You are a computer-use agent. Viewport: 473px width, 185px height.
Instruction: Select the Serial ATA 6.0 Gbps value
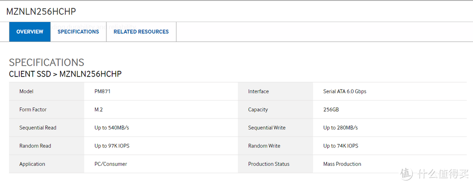tap(345, 91)
